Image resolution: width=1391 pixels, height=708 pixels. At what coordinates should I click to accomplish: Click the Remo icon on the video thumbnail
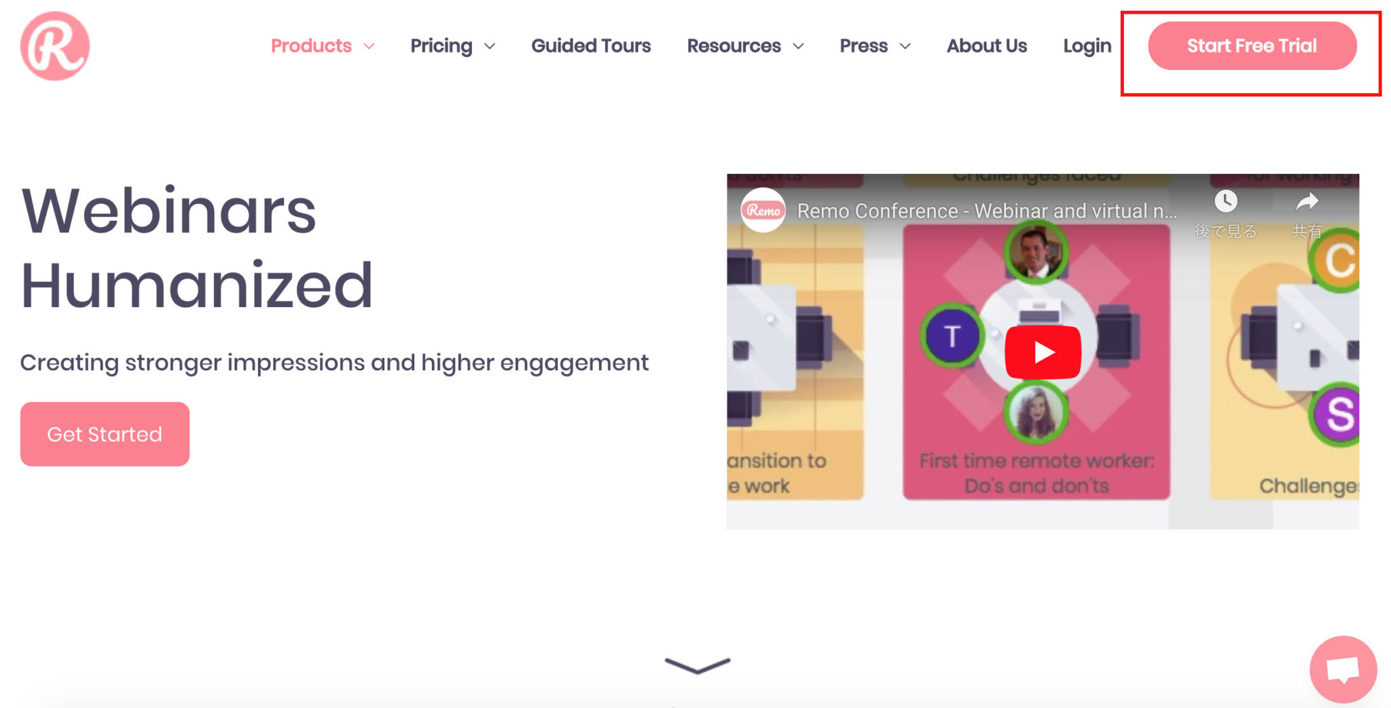pyautogui.click(x=763, y=211)
